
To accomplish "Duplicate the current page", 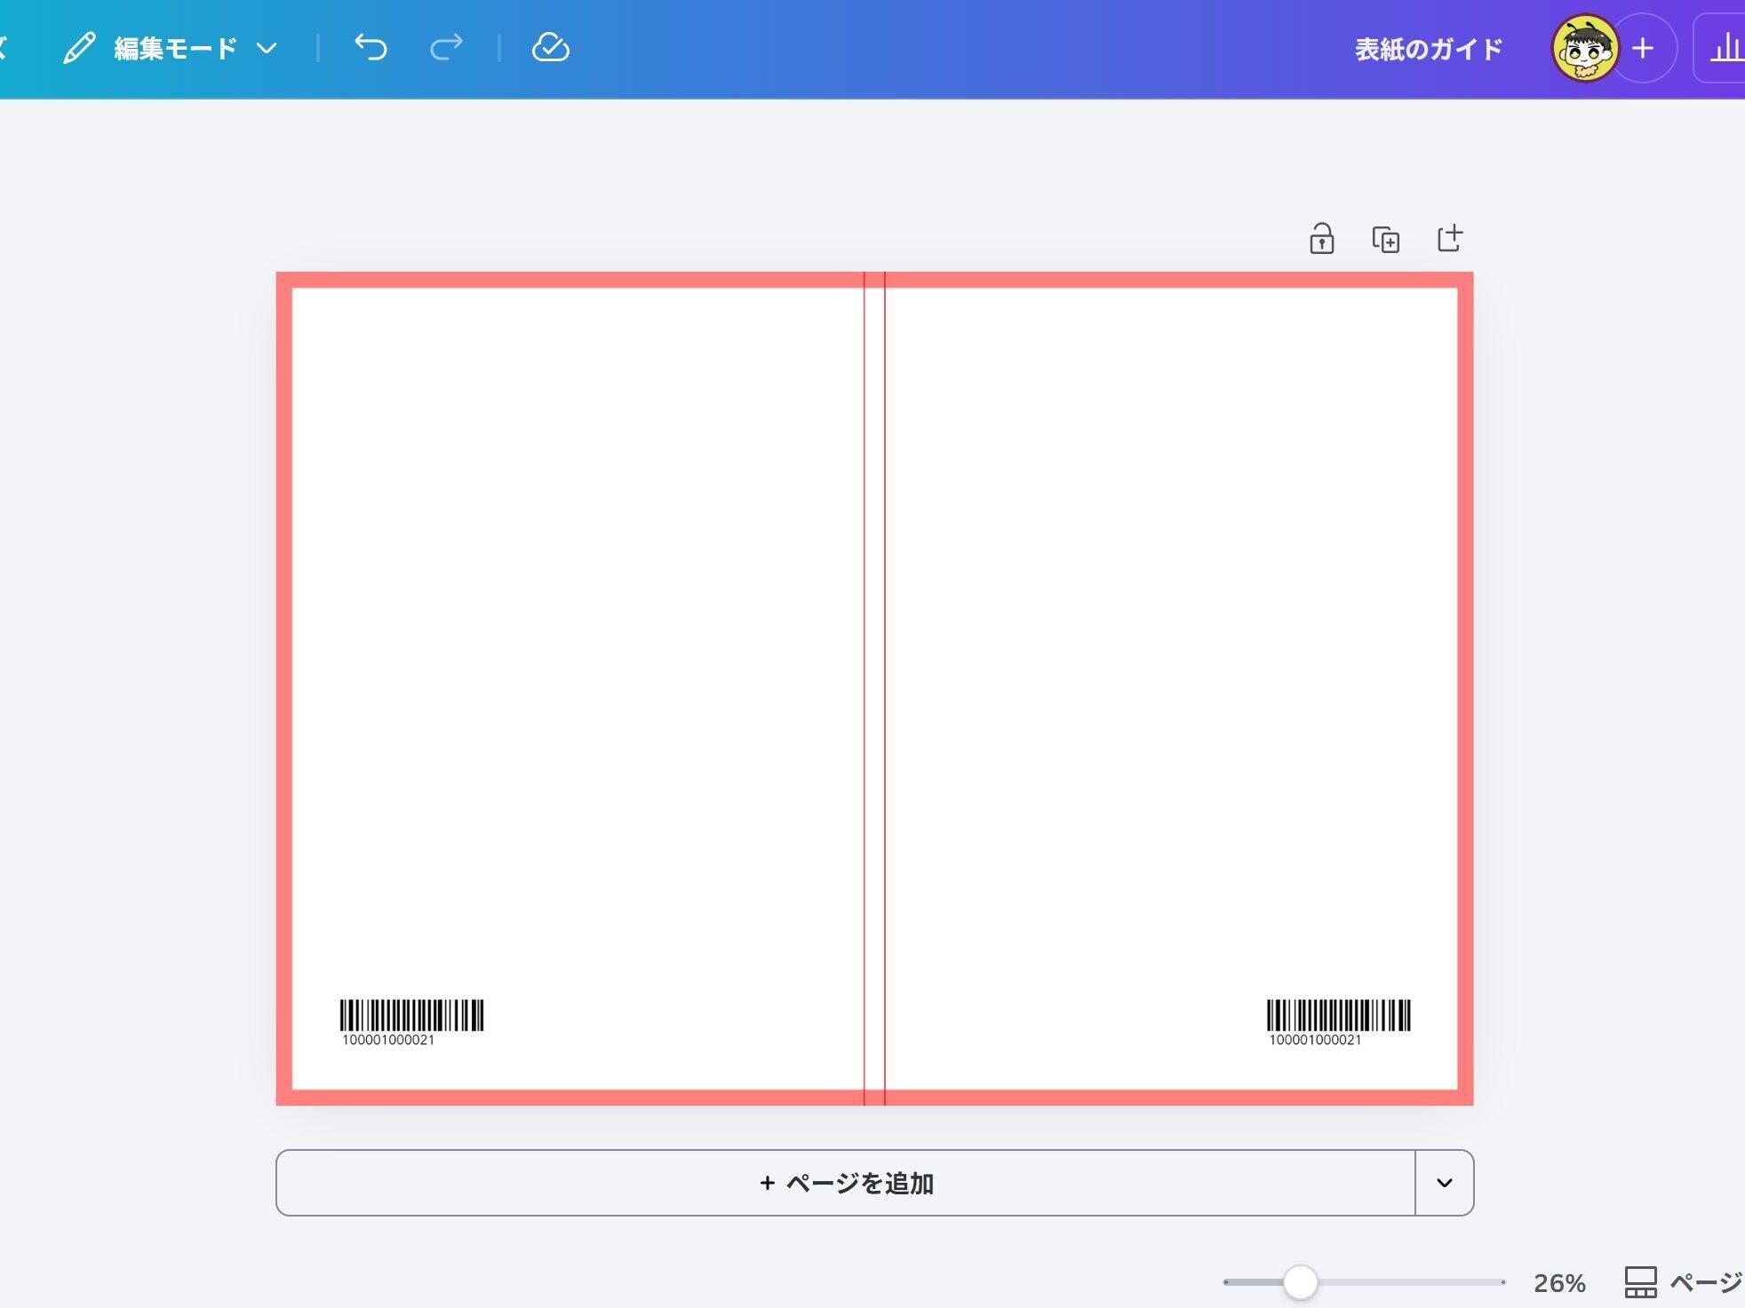I will (1386, 238).
